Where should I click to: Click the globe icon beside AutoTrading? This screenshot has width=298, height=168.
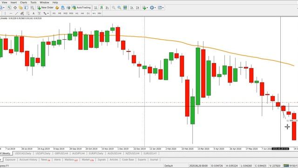point(68,7)
